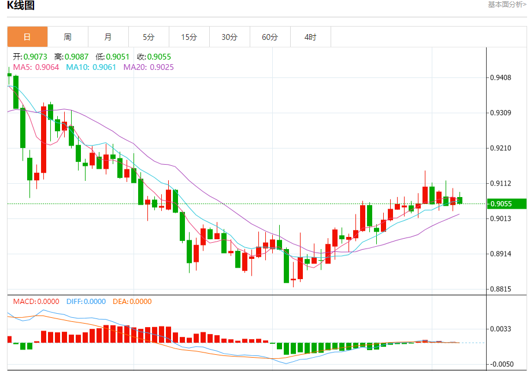Click the 0.8914 price axis label
The height and width of the screenshot is (371, 530).
tap(501, 254)
